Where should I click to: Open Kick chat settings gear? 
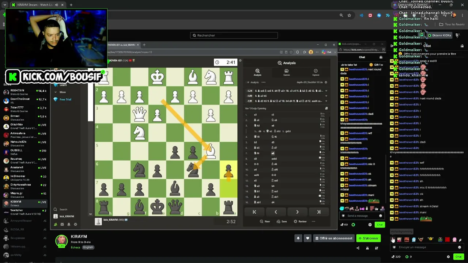click(448, 257)
